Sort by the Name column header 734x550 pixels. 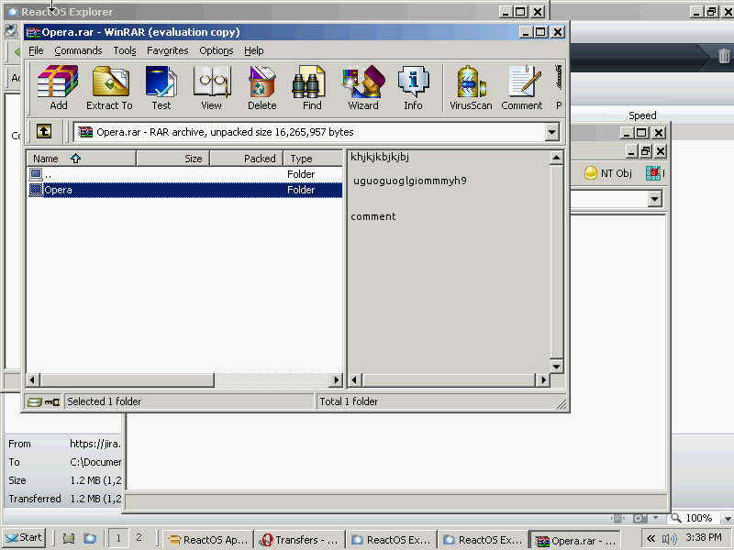point(81,159)
